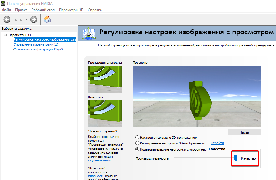Open the Параметры 3D menu
Viewport: 276px width, 180px height.
pyautogui.click(x=71, y=10)
